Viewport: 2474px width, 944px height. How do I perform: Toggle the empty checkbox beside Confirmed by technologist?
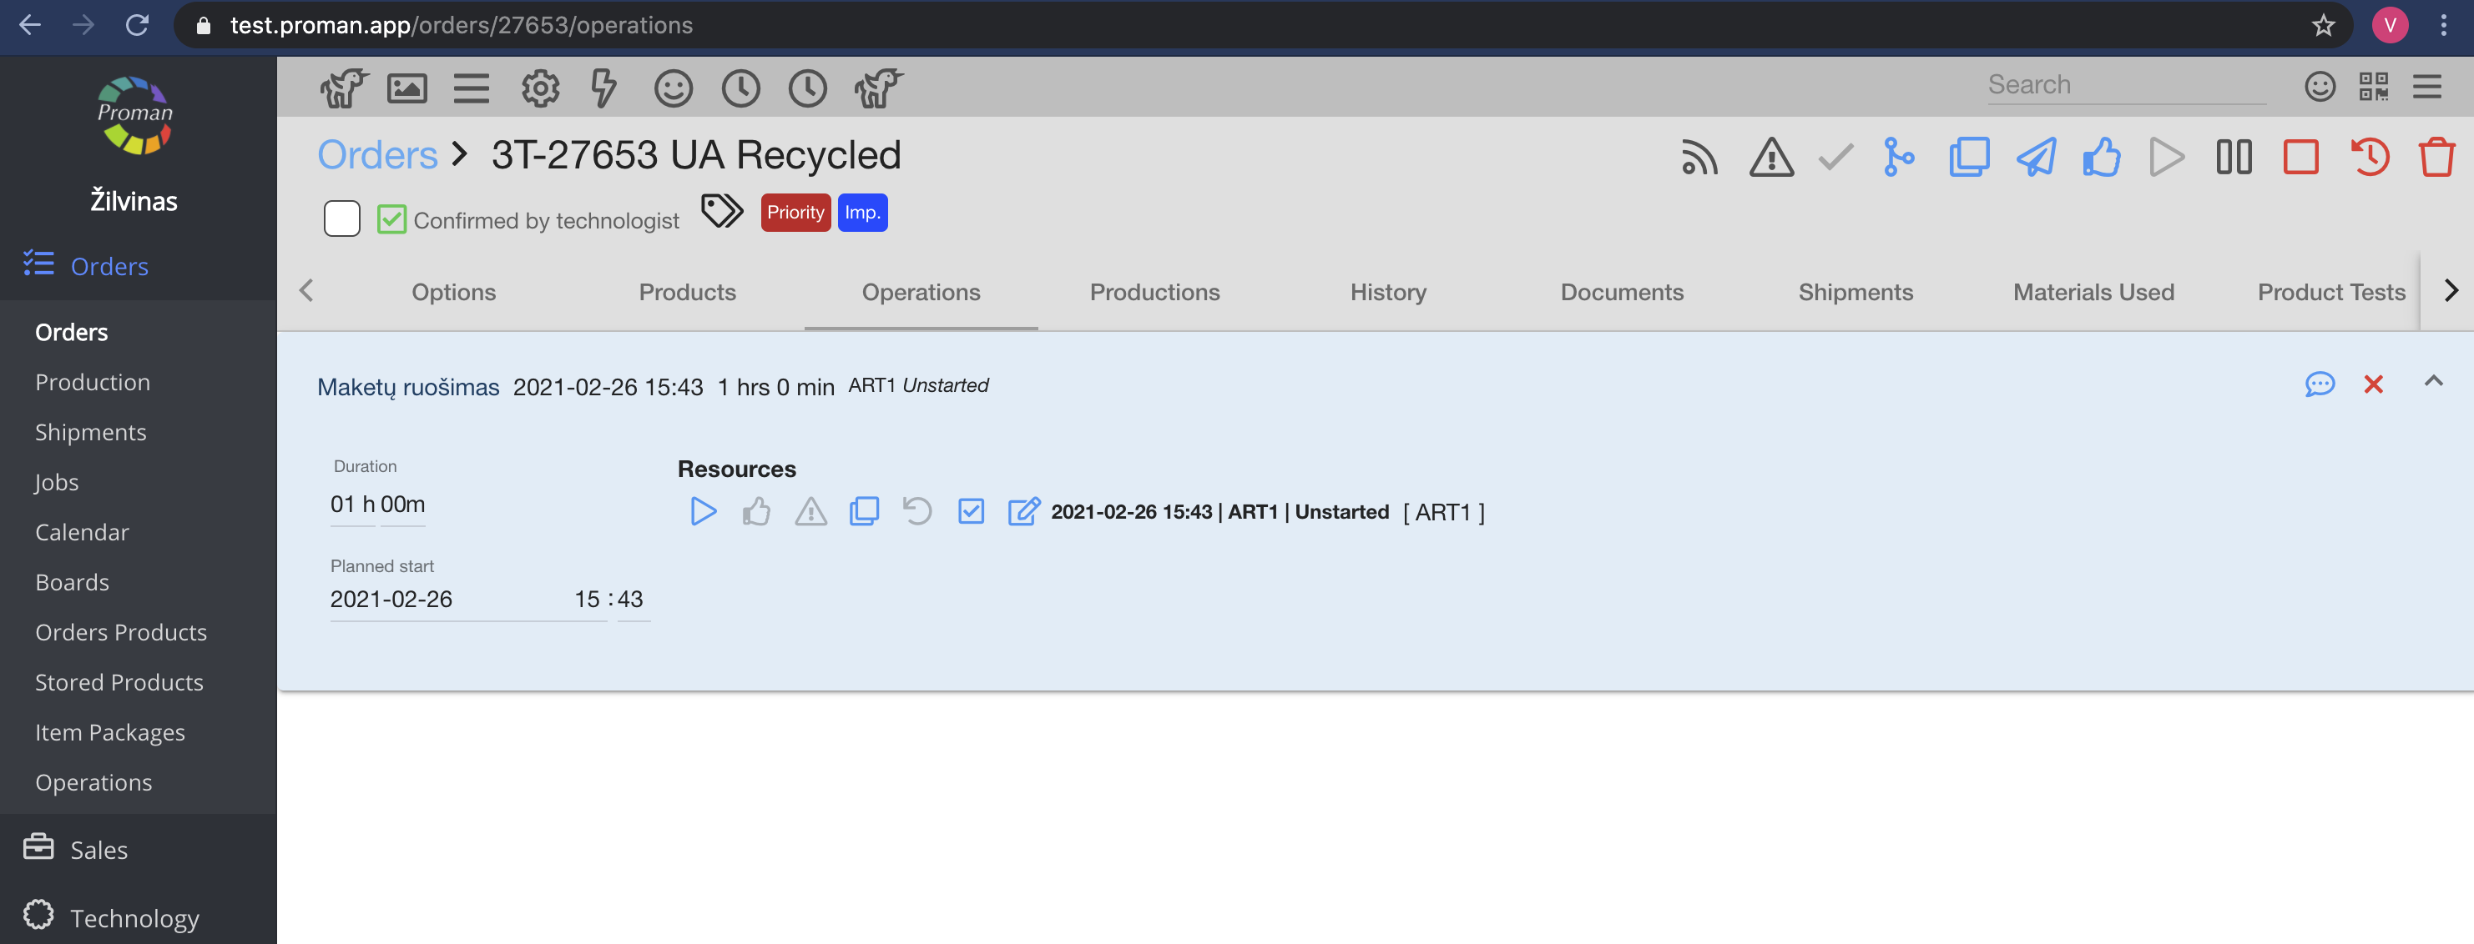(x=342, y=218)
